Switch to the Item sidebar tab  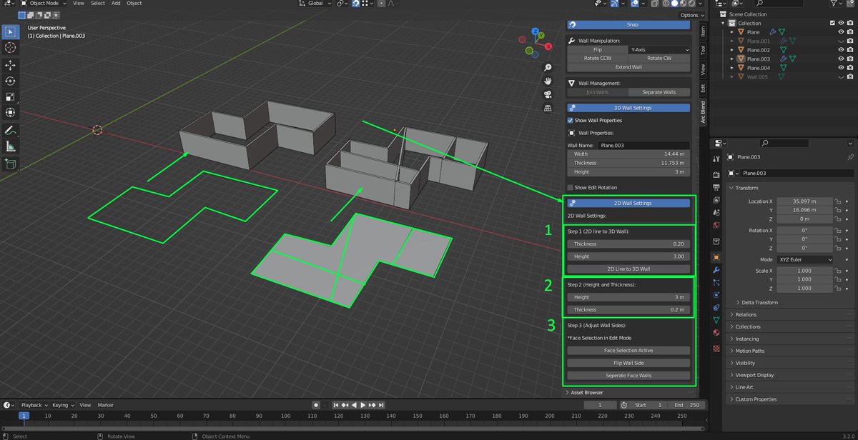tap(703, 31)
